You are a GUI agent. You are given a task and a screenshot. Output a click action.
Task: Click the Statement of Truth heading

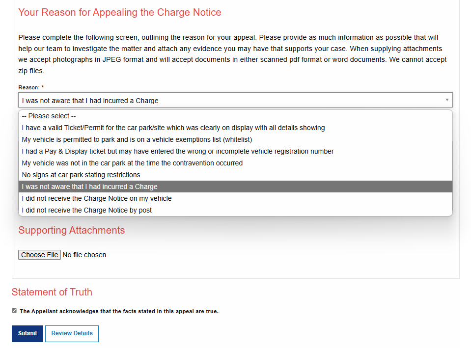click(52, 292)
